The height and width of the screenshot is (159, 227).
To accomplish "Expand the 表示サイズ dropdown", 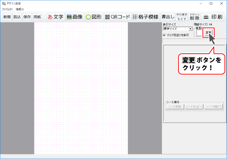I will coord(190,29).
